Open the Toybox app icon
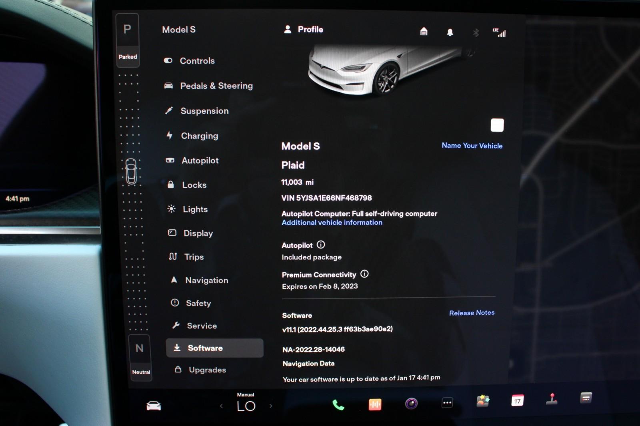Image resolution: width=640 pixels, height=426 pixels. click(483, 401)
